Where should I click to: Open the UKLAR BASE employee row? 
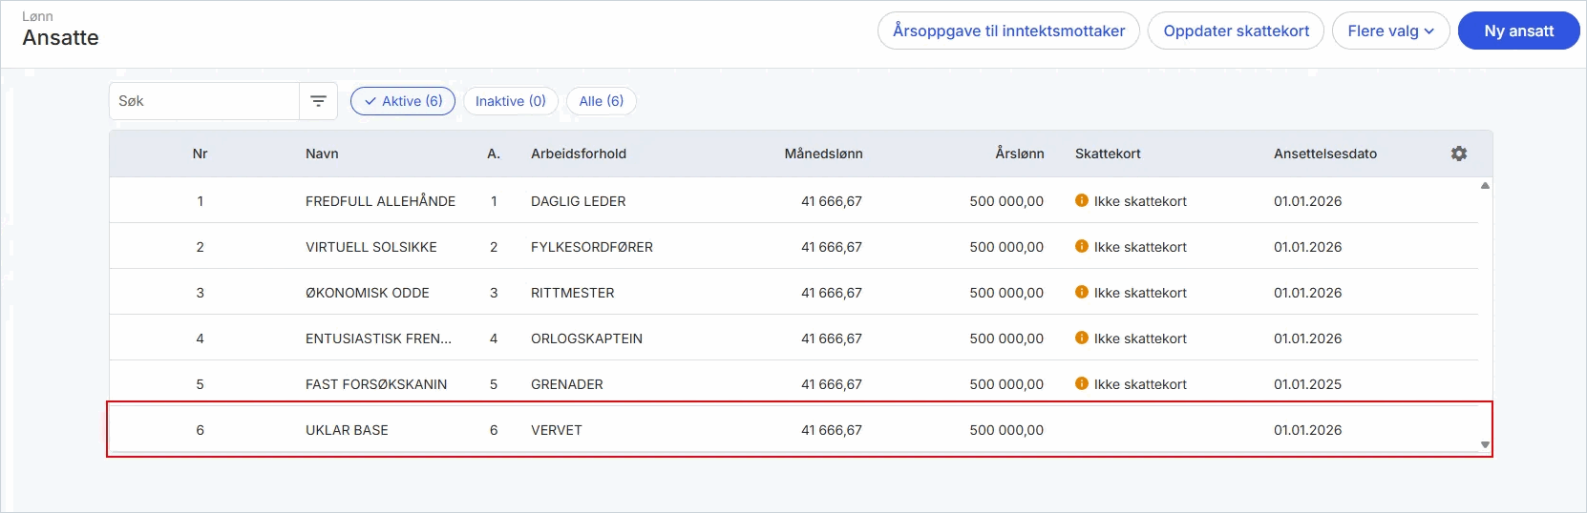click(799, 429)
